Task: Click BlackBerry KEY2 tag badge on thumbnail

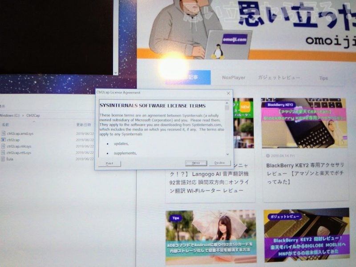Action: (280, 105)
